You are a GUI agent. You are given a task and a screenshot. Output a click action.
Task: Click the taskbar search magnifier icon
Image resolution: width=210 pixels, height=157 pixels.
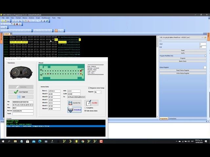pyautogui.click(x=9, y=141)
